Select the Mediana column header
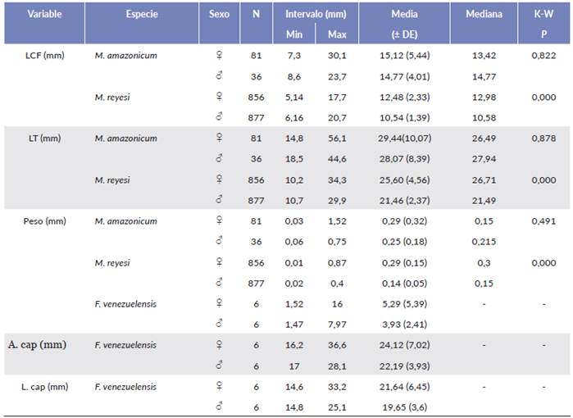 pos(484,15)
